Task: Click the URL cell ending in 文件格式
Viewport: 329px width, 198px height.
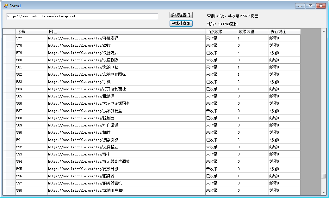Action: (x=126, y=147)
